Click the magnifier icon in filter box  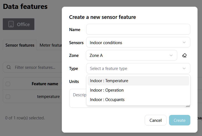coord(9,67)
